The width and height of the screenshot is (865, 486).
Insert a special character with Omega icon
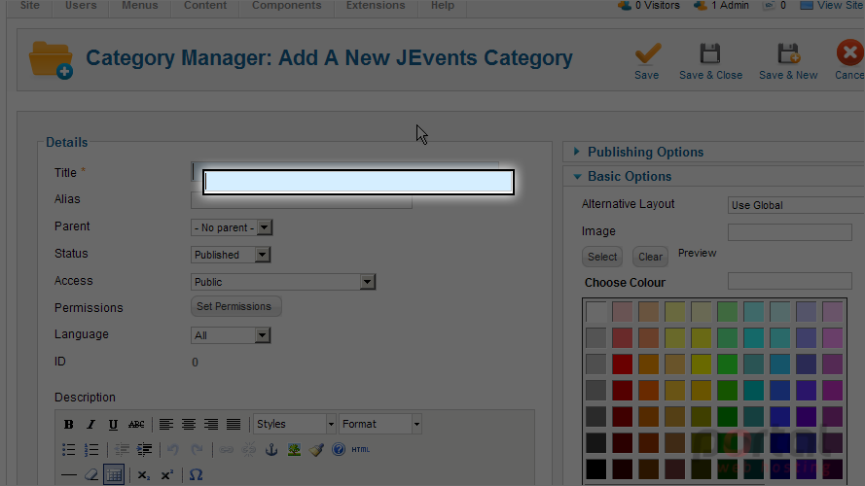click(x=196, y=475)
